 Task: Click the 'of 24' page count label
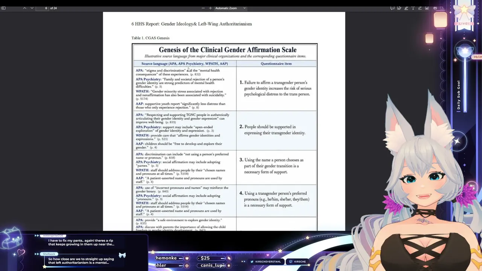(53, 8)
